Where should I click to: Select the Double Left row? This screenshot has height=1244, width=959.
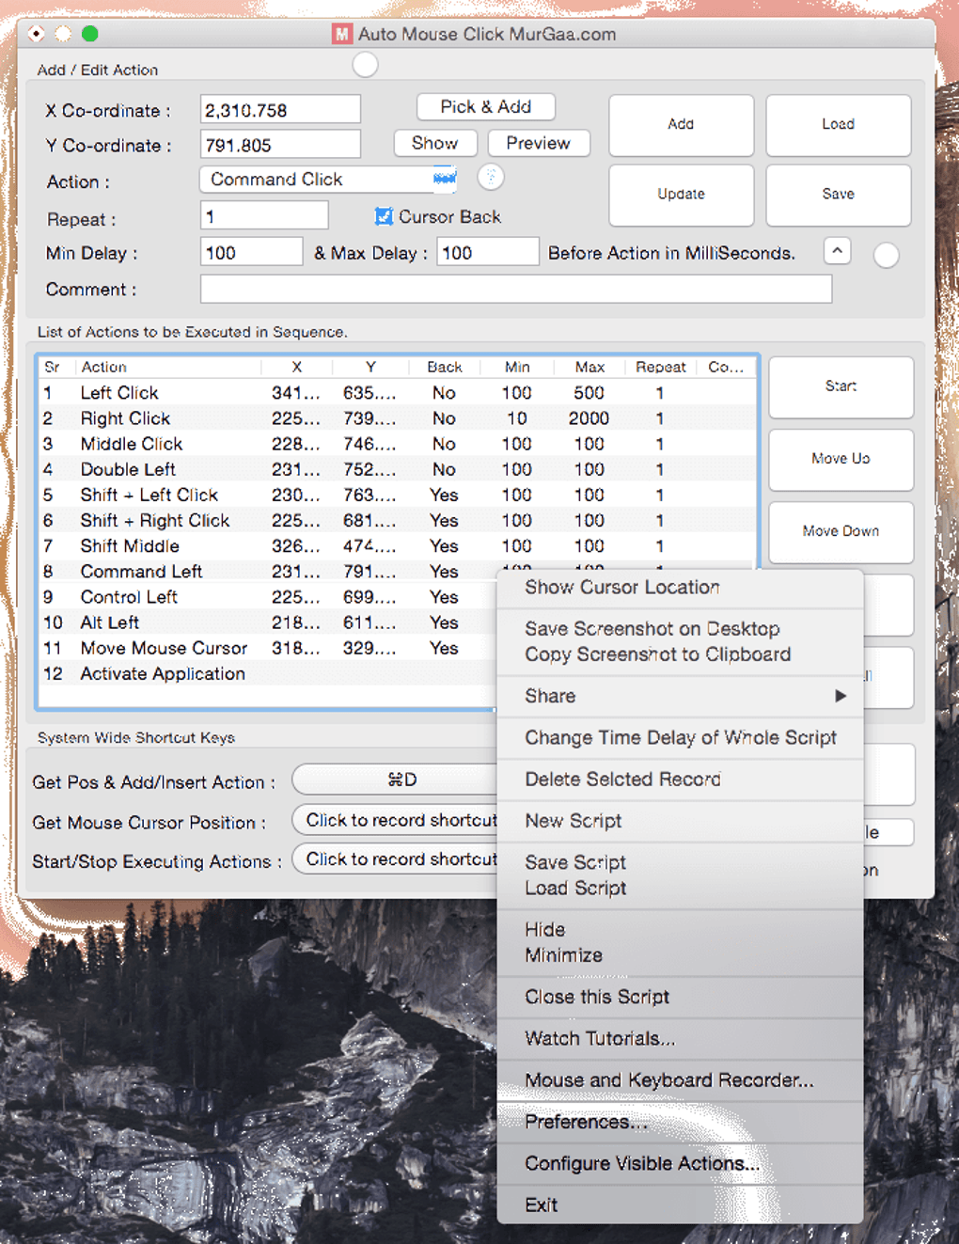click(x=397, y=468)
